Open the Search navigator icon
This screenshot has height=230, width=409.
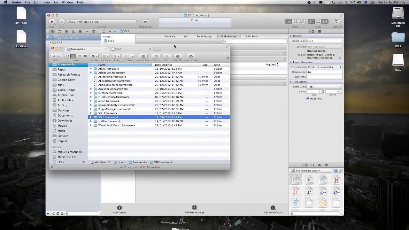pyautogui.click(x=66, y=31)
